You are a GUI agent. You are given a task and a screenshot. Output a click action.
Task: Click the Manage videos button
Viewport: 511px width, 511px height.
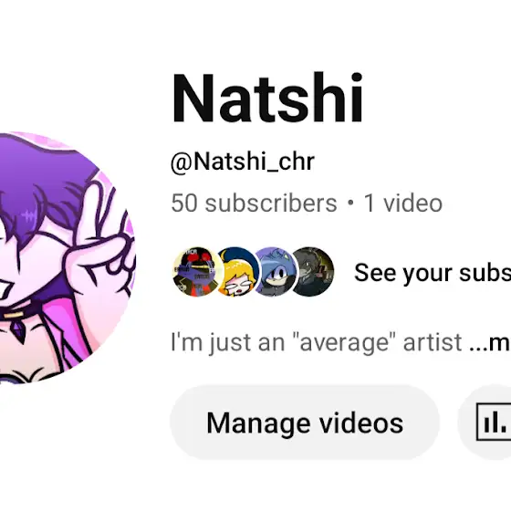click(x=305, y=422)
